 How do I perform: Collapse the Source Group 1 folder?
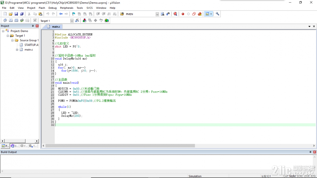[x=12, y=40]
